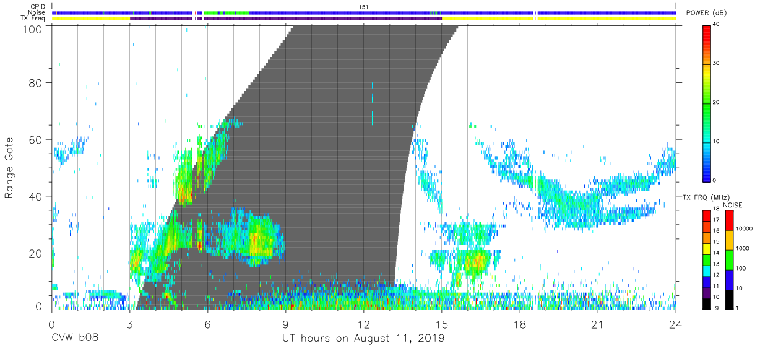Click the UT hour 24 tick label
760x351 pixels.
675,324
